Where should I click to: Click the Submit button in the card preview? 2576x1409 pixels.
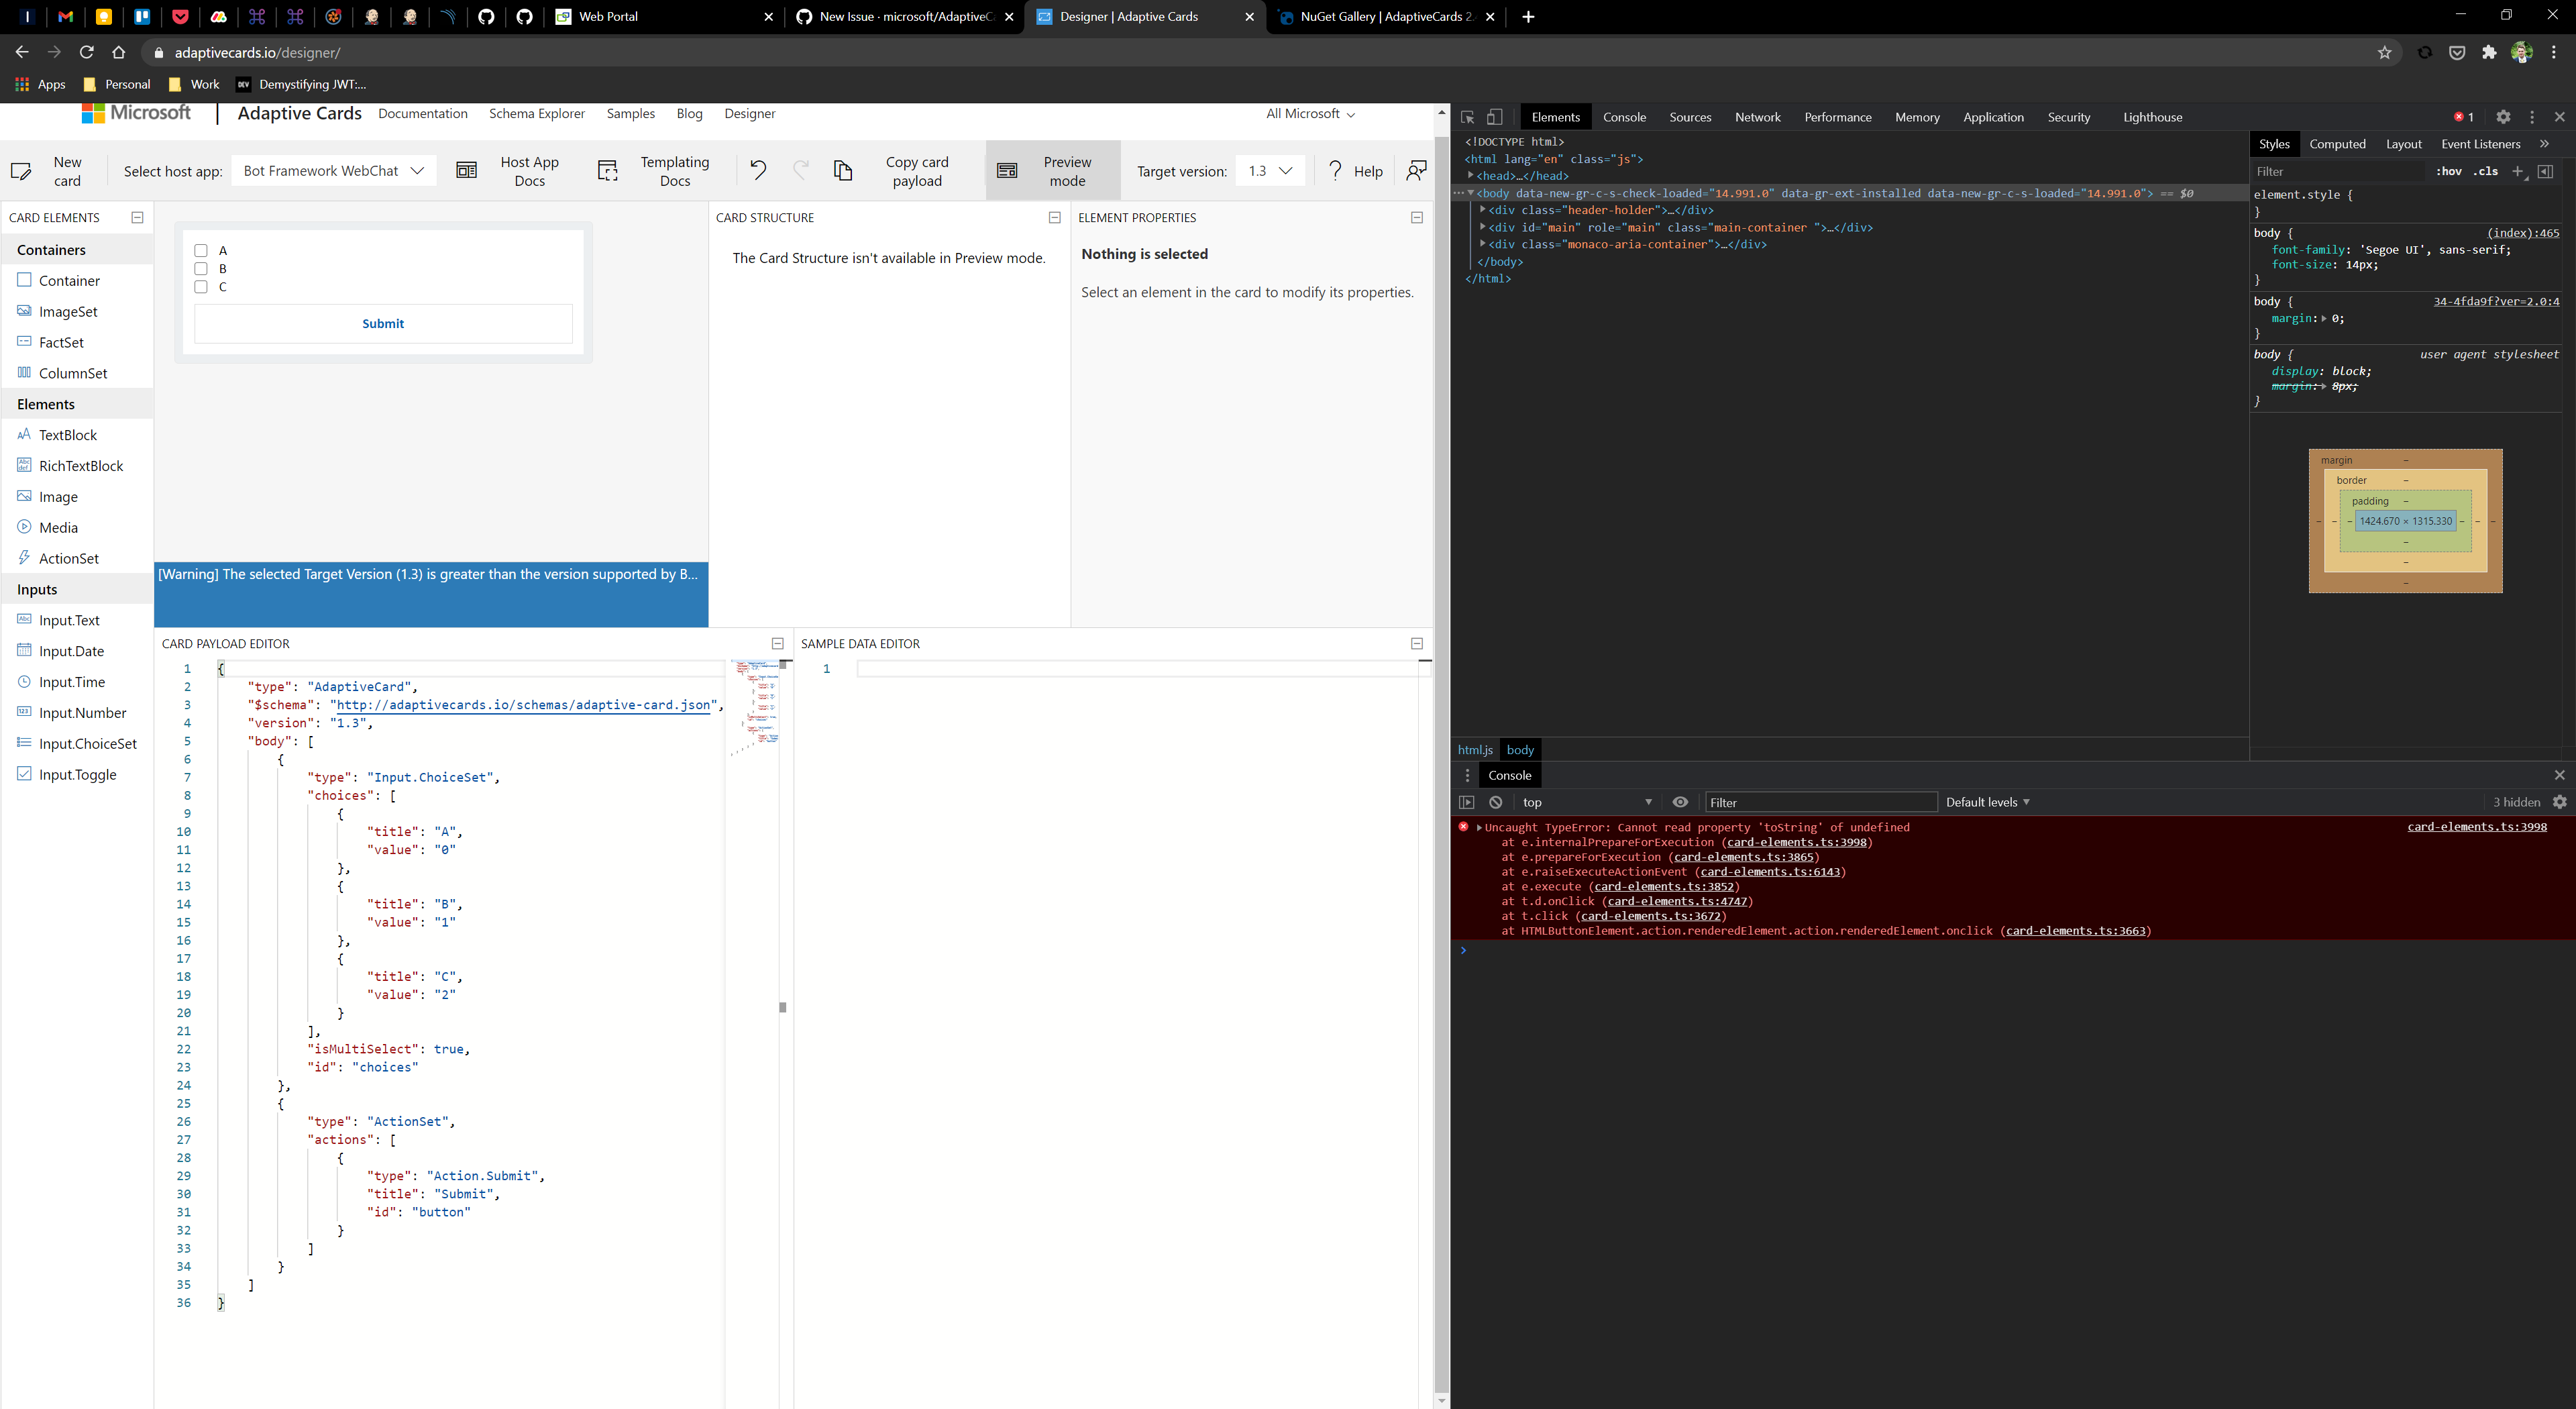(x=383, y=323)
